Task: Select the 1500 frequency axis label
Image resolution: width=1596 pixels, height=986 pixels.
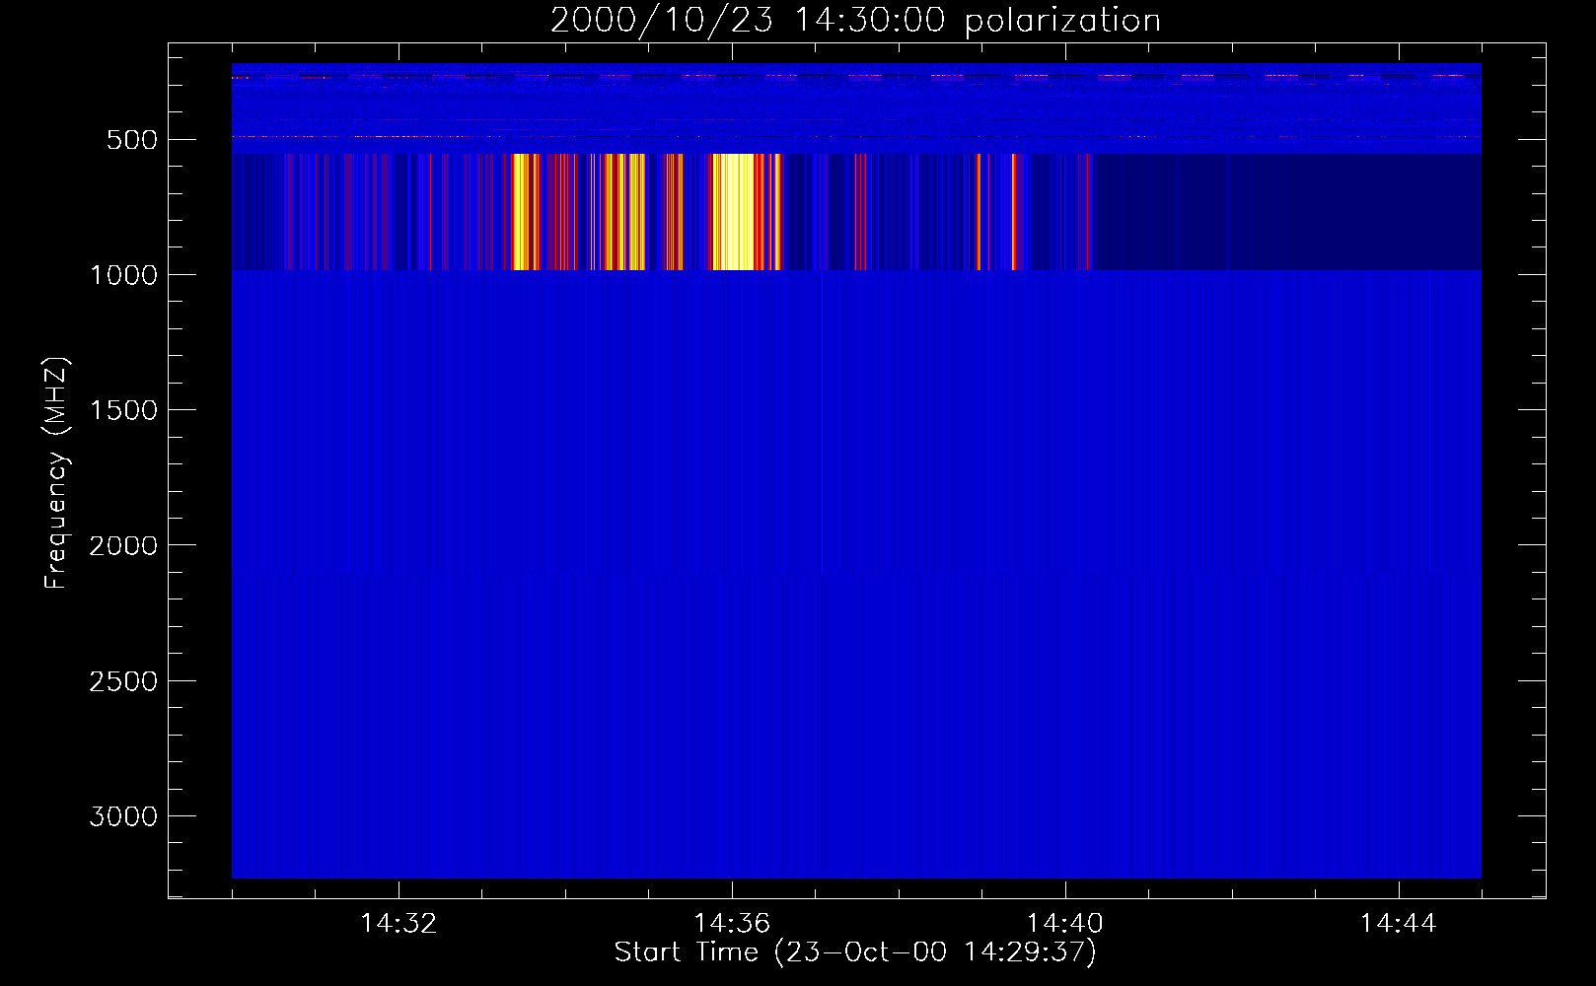Action: click(x=123, y=410)
